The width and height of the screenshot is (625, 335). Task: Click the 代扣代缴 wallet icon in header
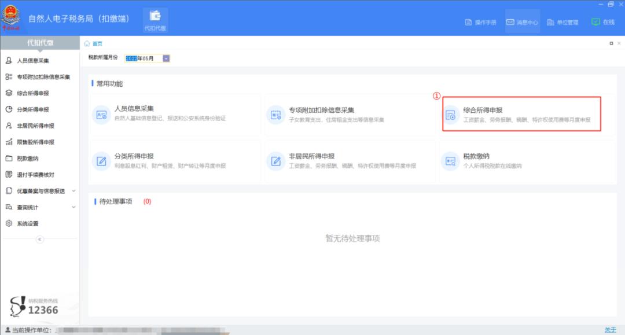coord(155,16)
